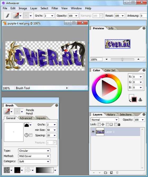Move layer up arrow in Layers panel
148x177 pixels.
point(94,173)
